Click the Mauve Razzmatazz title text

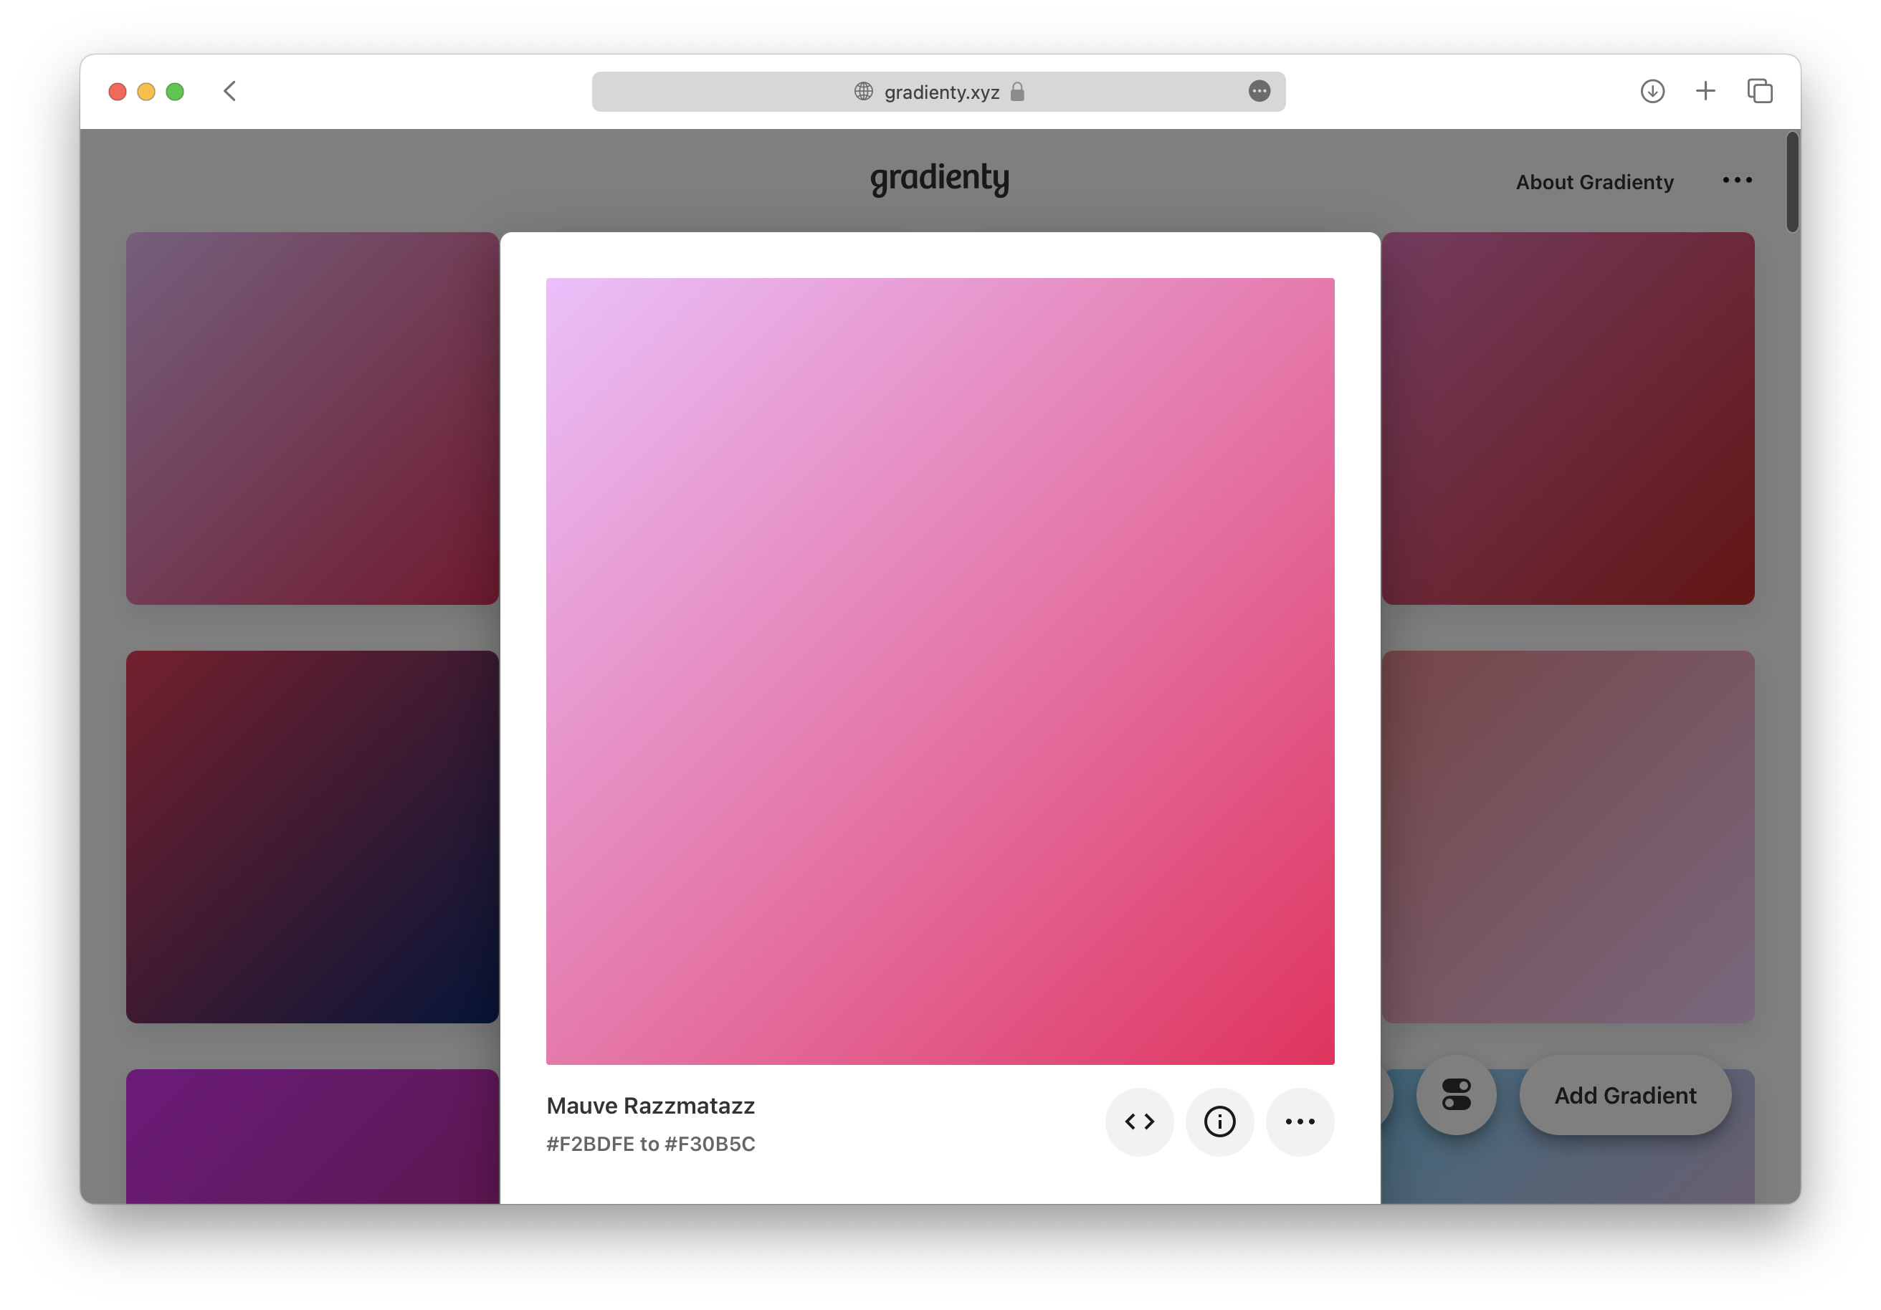(x=650, y=1105)
